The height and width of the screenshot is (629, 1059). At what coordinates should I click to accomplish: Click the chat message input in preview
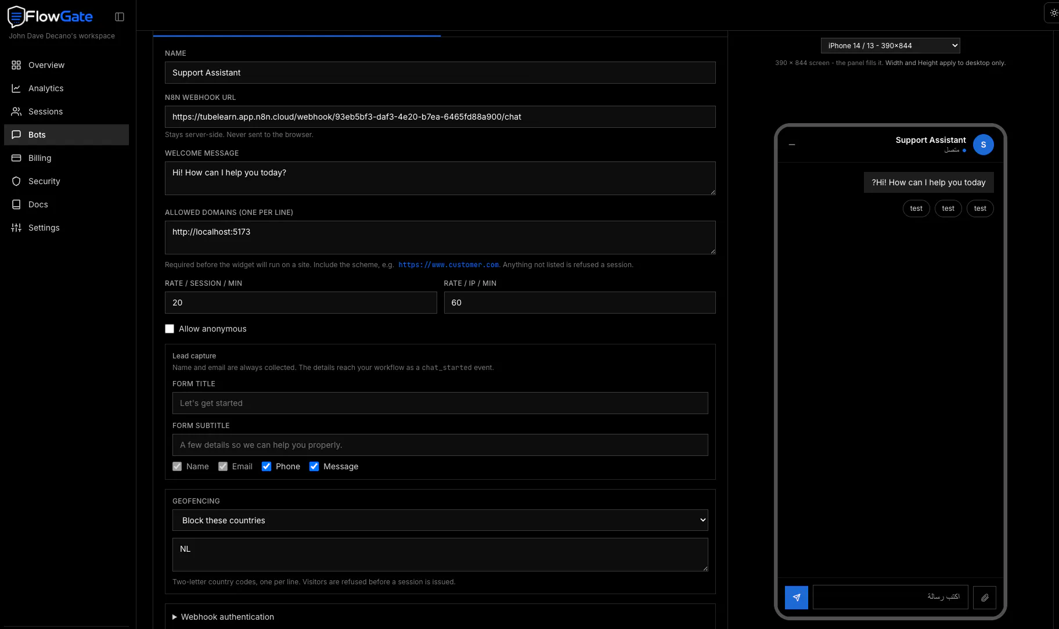[891, 597]
